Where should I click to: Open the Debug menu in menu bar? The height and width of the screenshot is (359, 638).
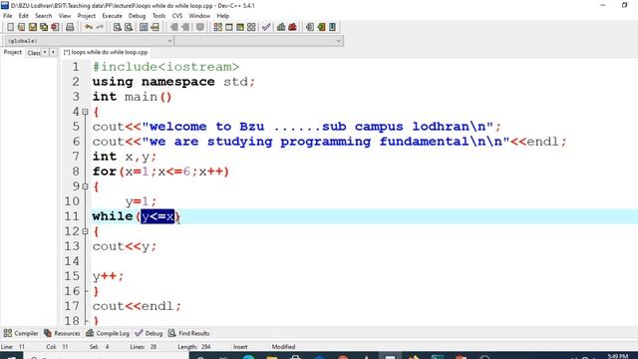click(x=138, y=16)
